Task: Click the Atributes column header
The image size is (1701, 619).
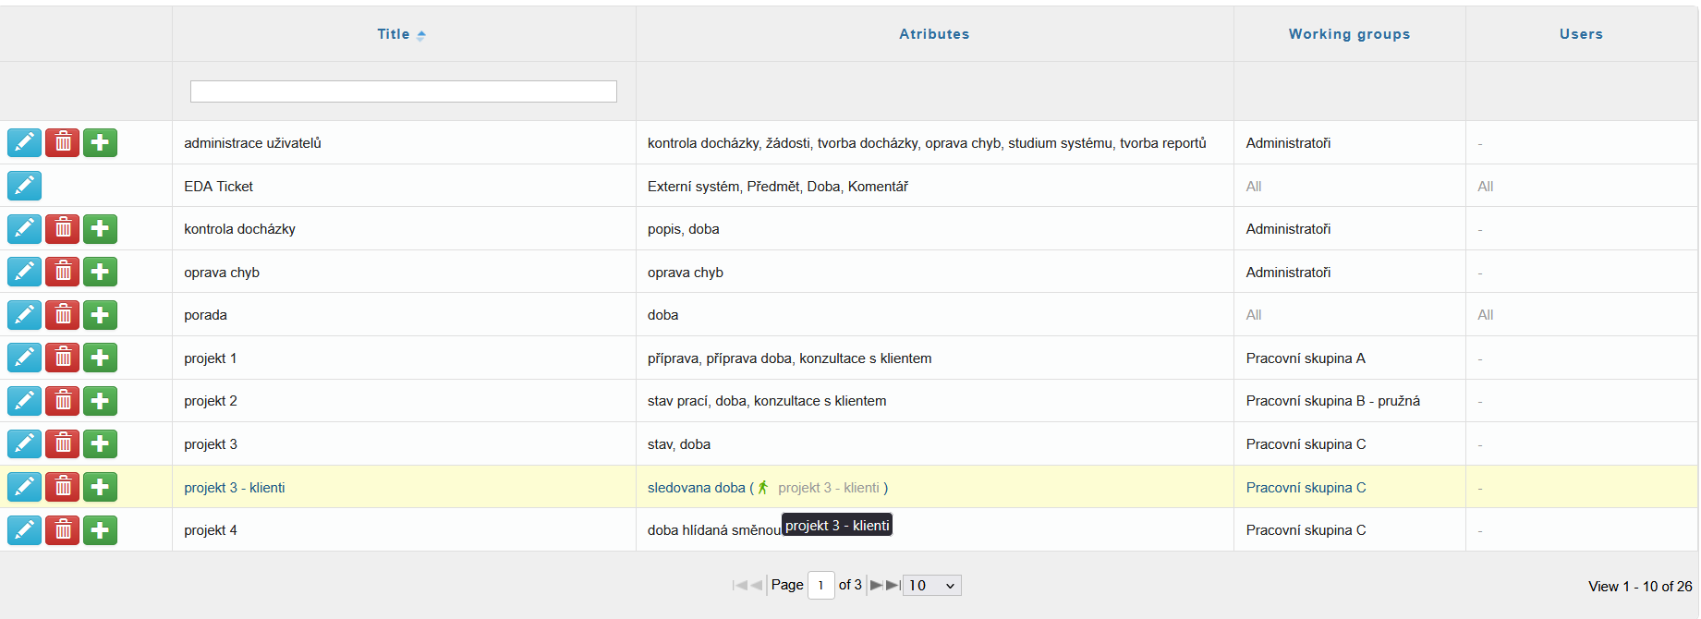Action: [934, 34]
